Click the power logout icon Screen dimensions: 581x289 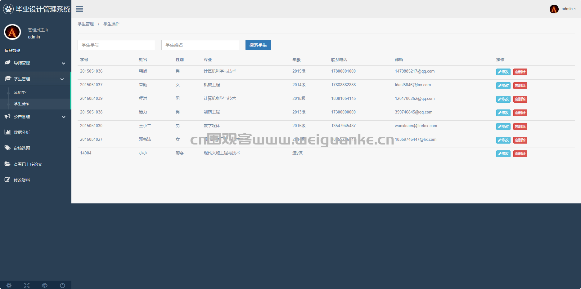pos(62,285)
